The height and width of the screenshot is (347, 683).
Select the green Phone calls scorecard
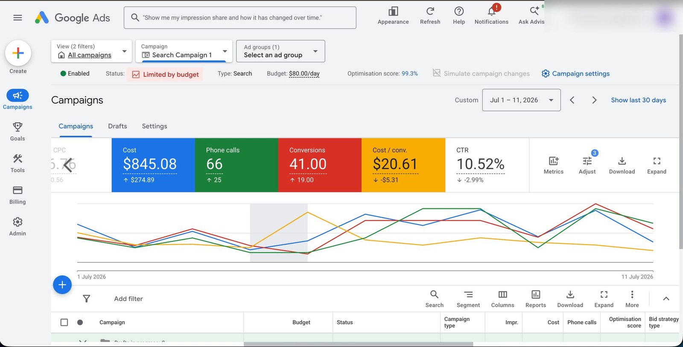[x=236, y=165]
